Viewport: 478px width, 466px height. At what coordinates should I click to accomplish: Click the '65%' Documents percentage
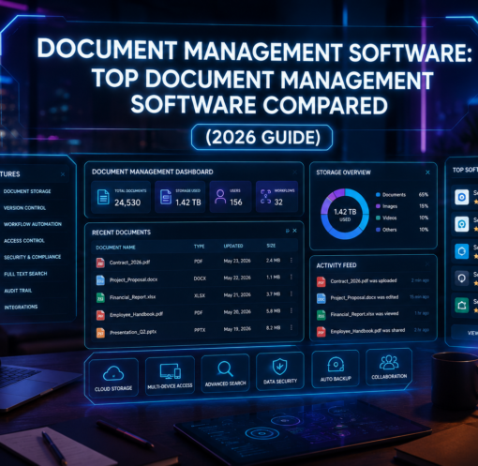[x=424, y=194]
